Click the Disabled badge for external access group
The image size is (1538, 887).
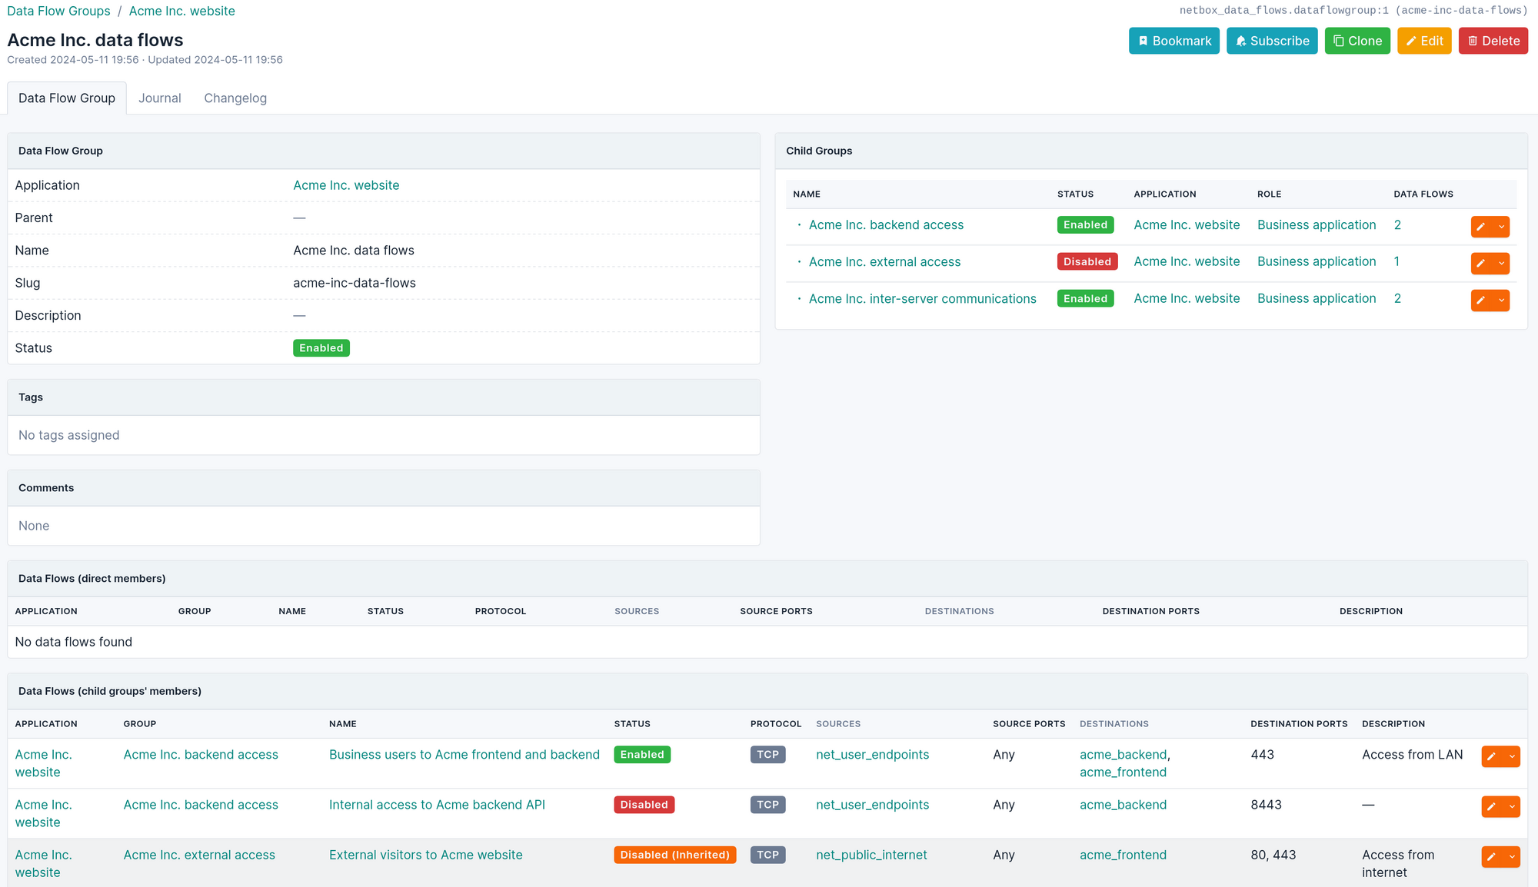click(1087, 262)
